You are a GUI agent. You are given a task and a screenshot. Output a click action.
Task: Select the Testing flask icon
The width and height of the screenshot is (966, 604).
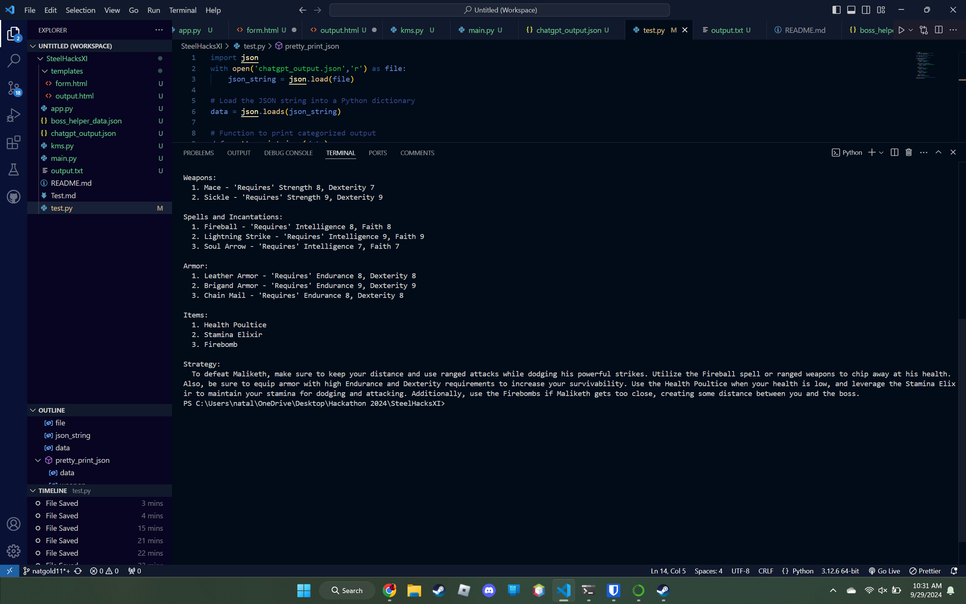(13, 169)
